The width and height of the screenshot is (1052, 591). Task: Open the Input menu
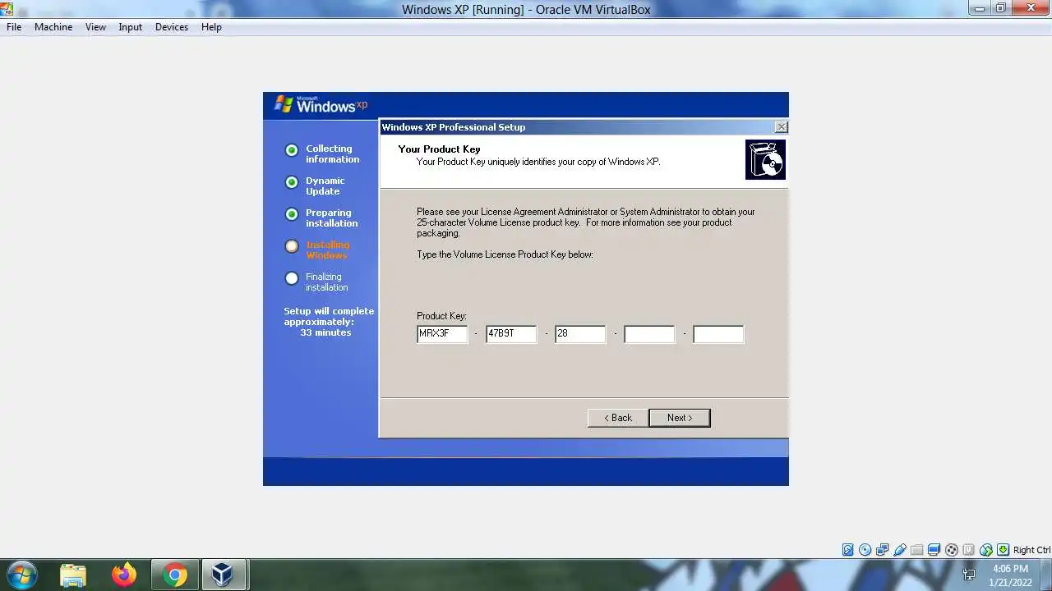click(x=131, y=27)
